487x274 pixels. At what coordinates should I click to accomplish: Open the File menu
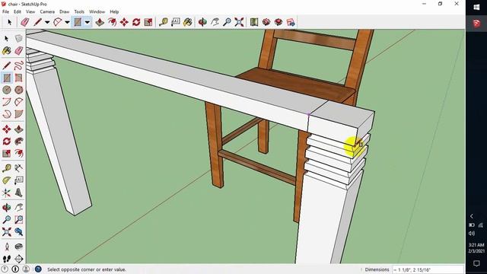pyautogui.click(x=5, y=11)
